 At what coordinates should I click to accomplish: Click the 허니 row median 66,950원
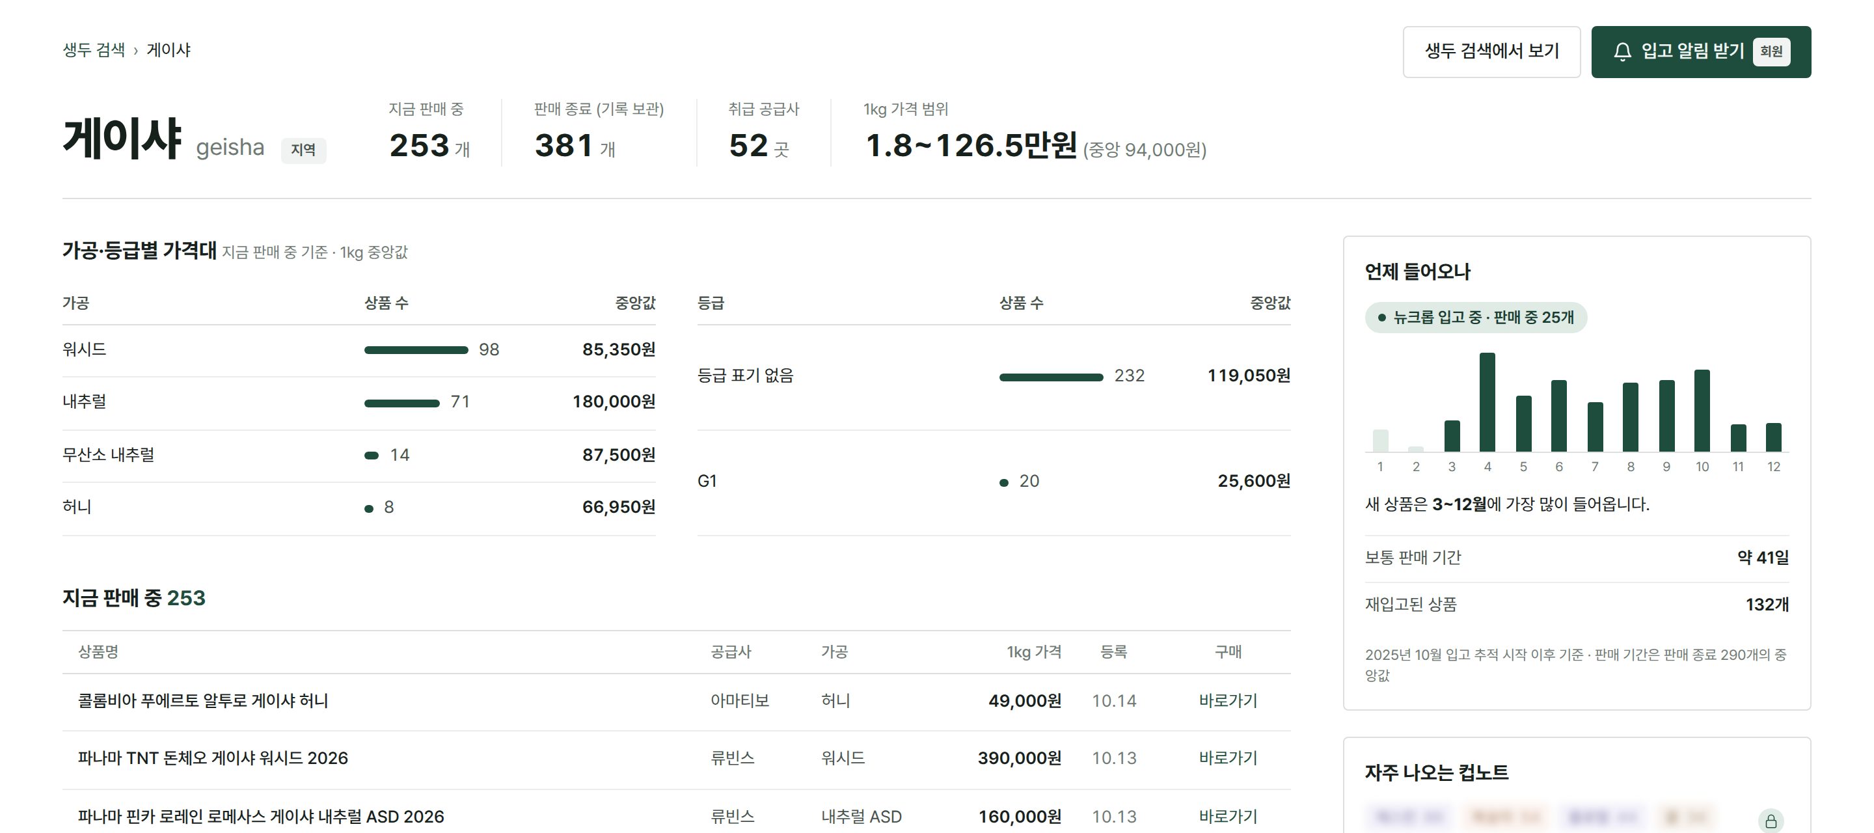click(618, 507)
